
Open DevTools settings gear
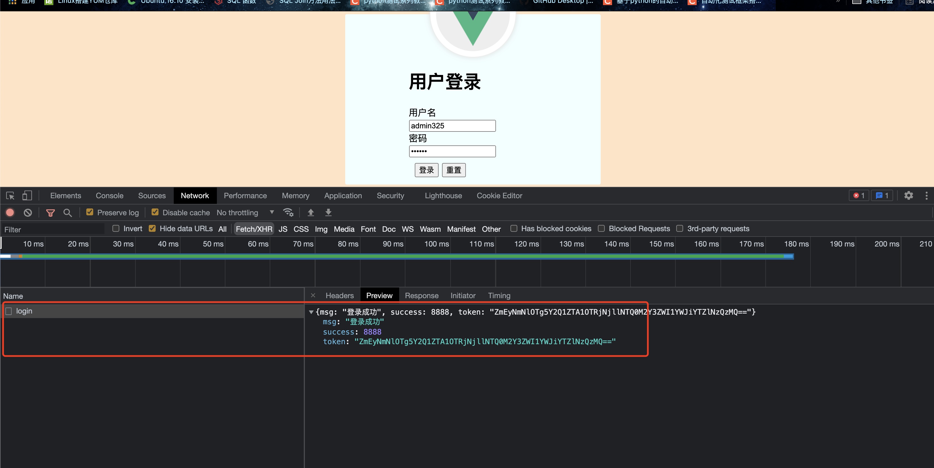pos(908,196)
